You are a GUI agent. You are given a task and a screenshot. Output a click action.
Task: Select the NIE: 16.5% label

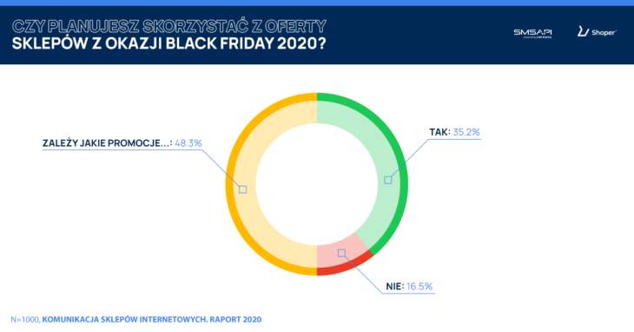point(409,286)
